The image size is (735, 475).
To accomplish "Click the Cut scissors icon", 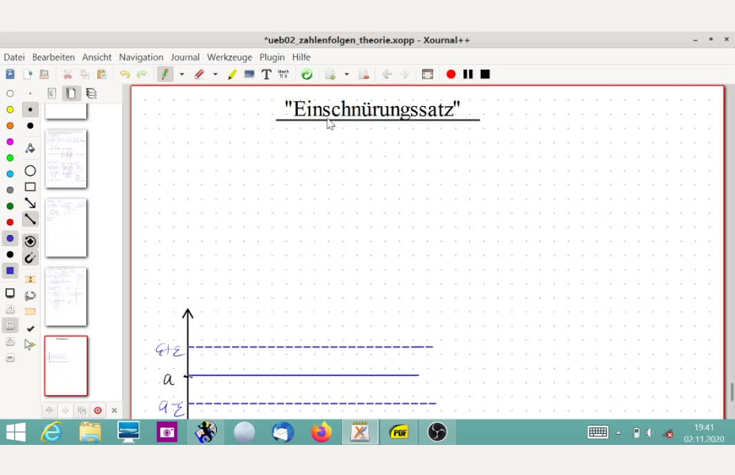I will coord(67,74).
